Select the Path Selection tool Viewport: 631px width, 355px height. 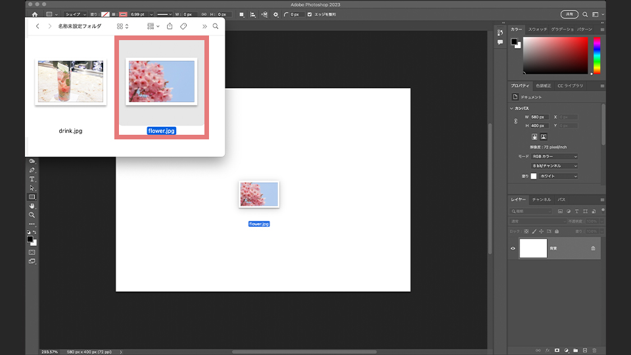[32, 188]
